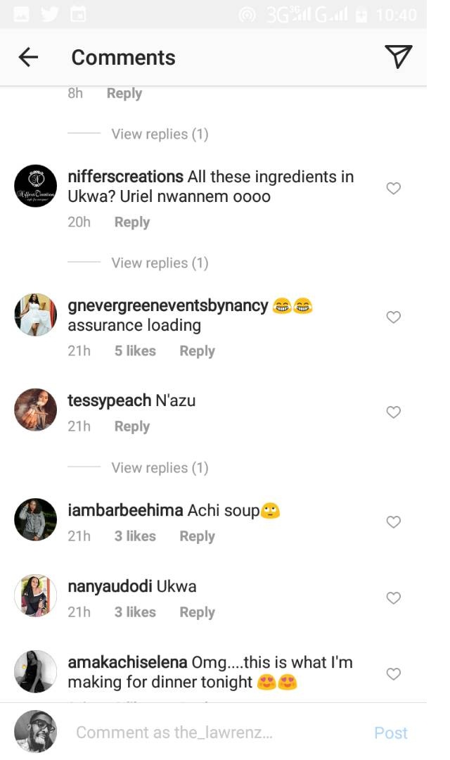Open nanyaudodi profile avatar
Screen dimensions: 450x760
click(x=35, y=595)
